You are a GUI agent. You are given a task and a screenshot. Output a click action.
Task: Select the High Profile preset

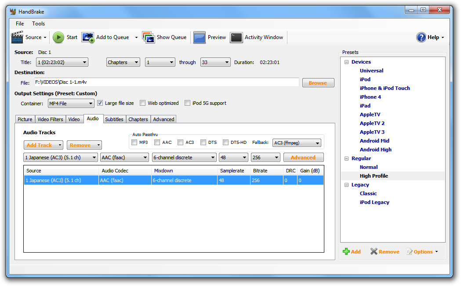tap(374, 176)
